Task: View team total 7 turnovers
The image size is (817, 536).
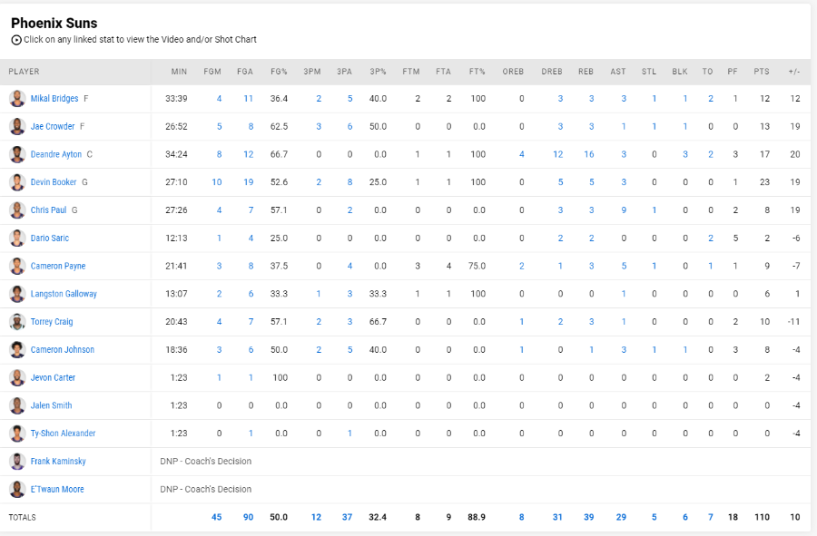Action: pos(710,517)
